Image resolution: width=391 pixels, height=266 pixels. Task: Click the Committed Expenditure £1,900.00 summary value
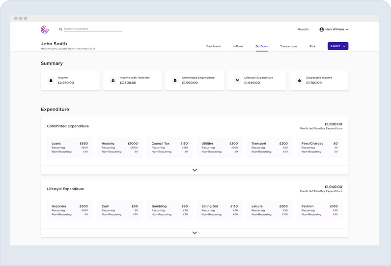click(x=190, y=83)
